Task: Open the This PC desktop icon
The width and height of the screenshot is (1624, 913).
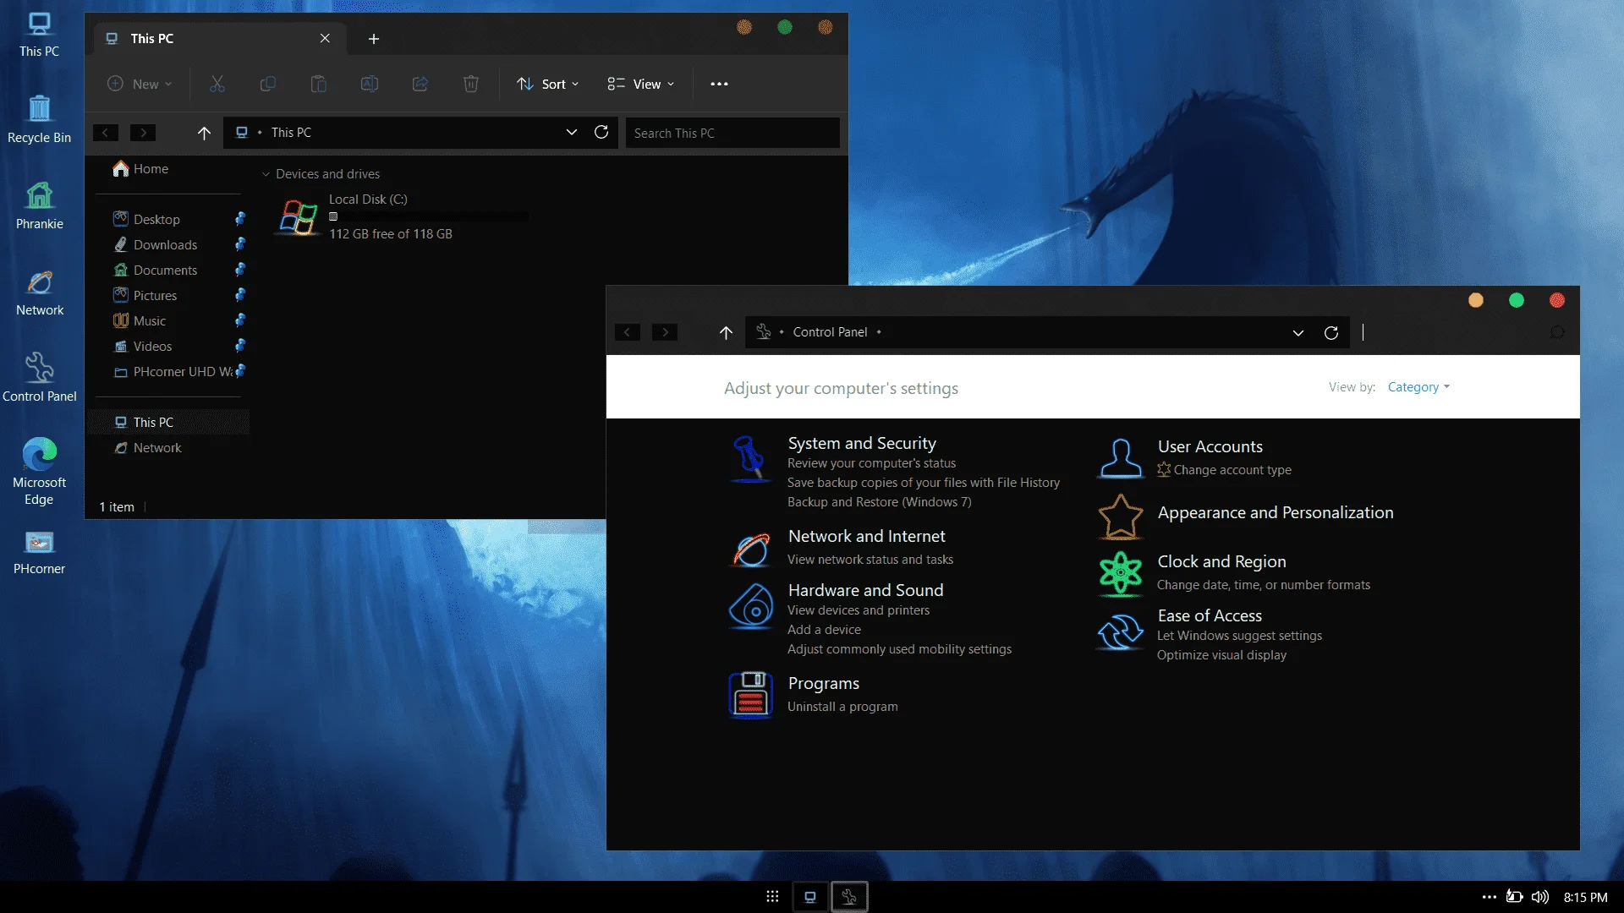Action: click(x=39, y=35)
